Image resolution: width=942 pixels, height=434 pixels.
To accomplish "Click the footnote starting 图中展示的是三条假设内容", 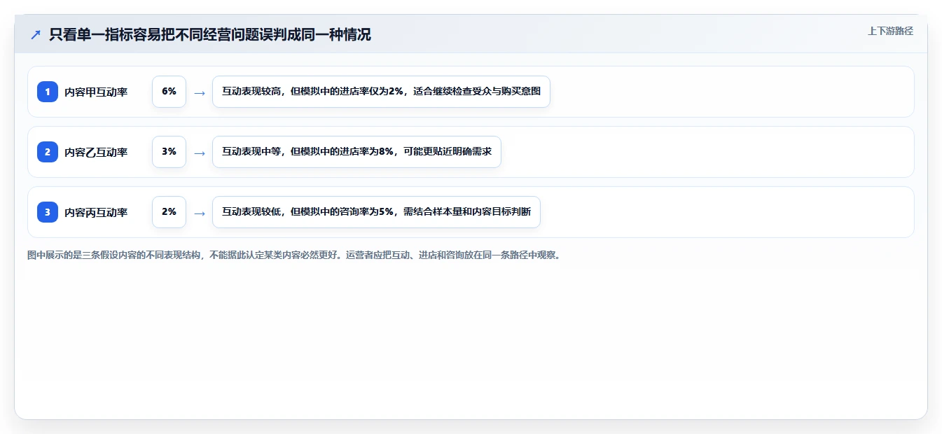I will (x=293, y=255).
